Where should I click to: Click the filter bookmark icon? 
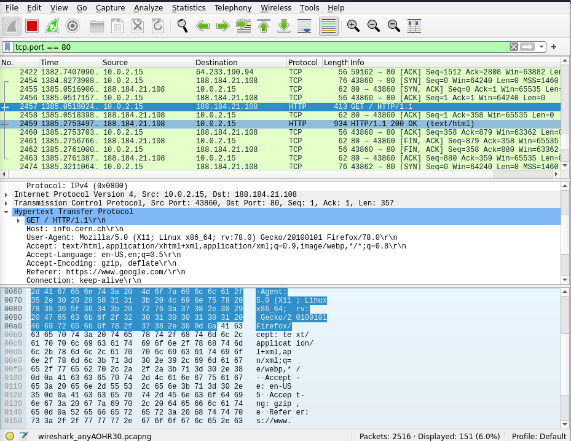click(7, 47)
